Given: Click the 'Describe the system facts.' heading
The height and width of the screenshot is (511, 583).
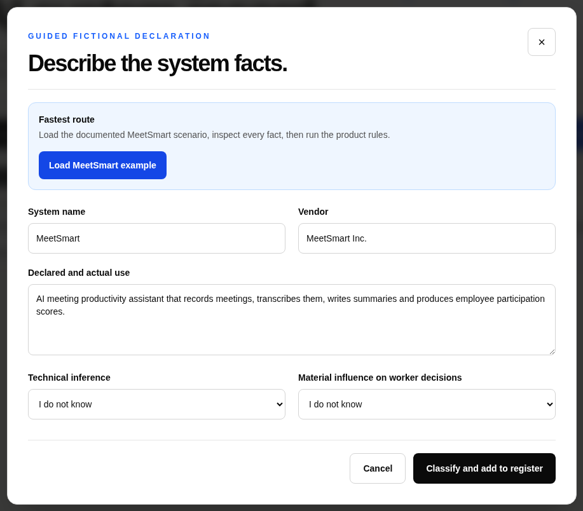Looking at the screenshot, I should [158, 63].
